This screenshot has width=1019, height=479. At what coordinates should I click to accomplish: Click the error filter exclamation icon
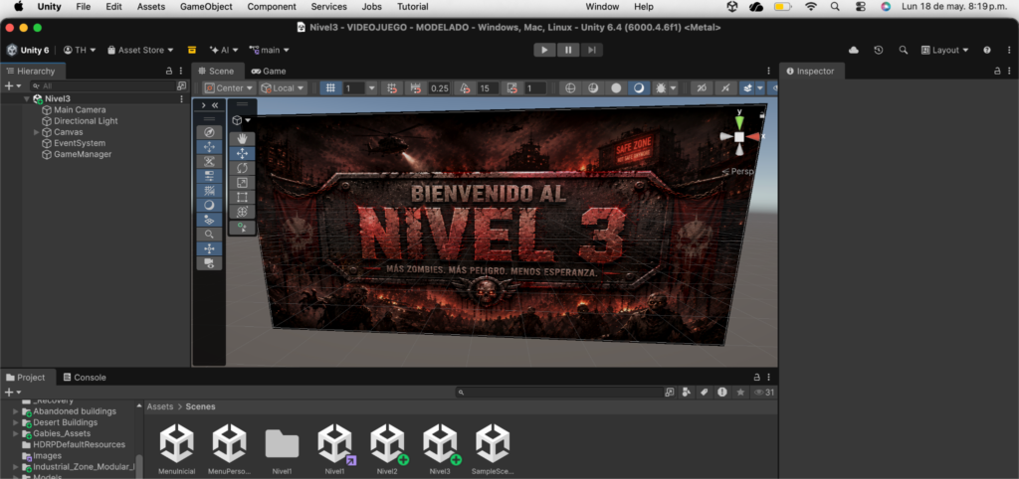point(722,393)
